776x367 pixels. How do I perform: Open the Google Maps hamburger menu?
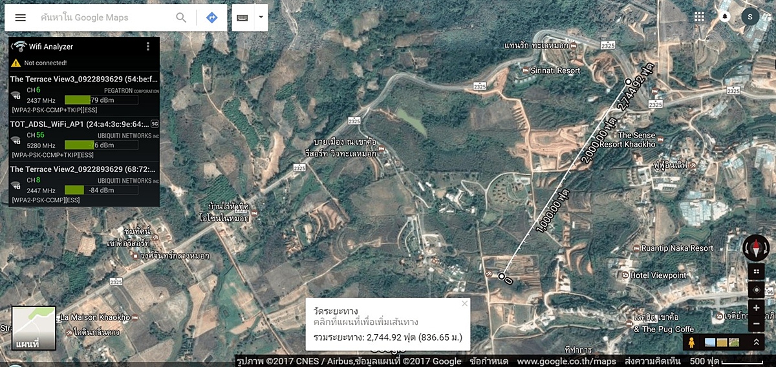[x=21, y=17]
